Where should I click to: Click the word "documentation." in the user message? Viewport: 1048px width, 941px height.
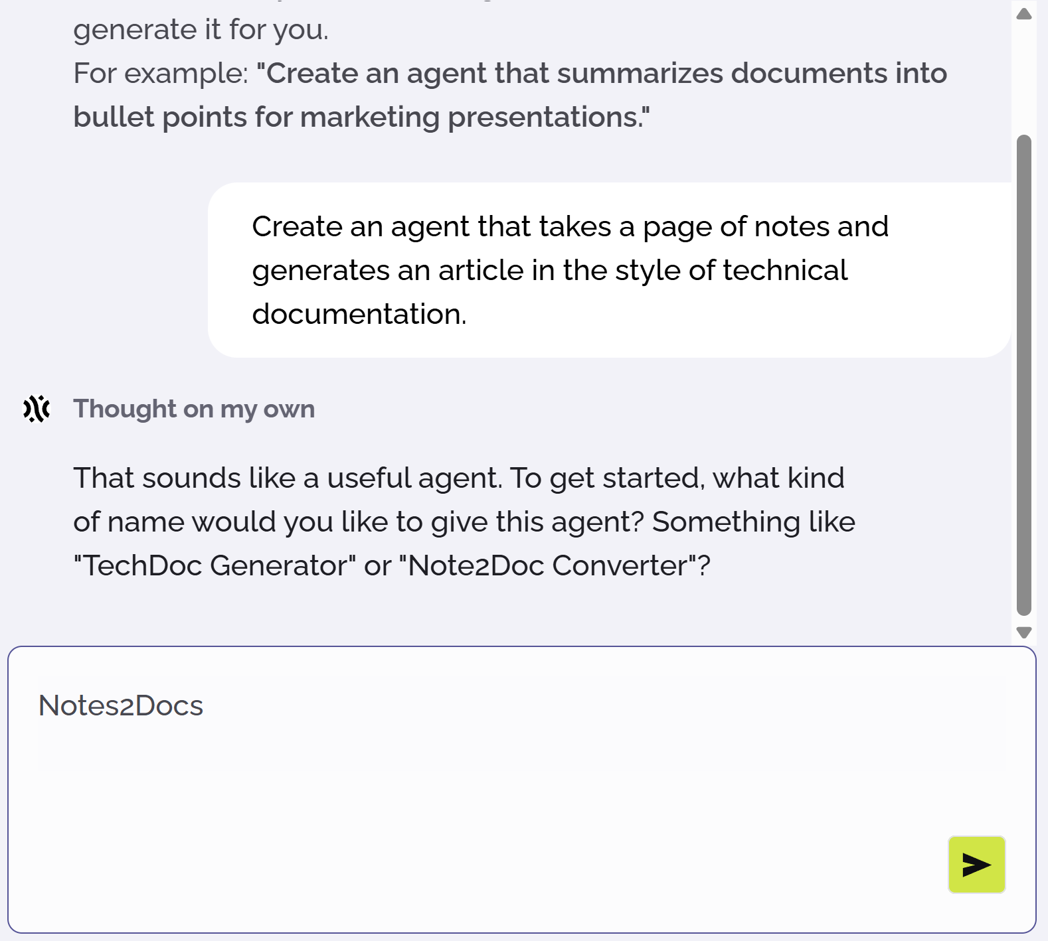point(359,314)
